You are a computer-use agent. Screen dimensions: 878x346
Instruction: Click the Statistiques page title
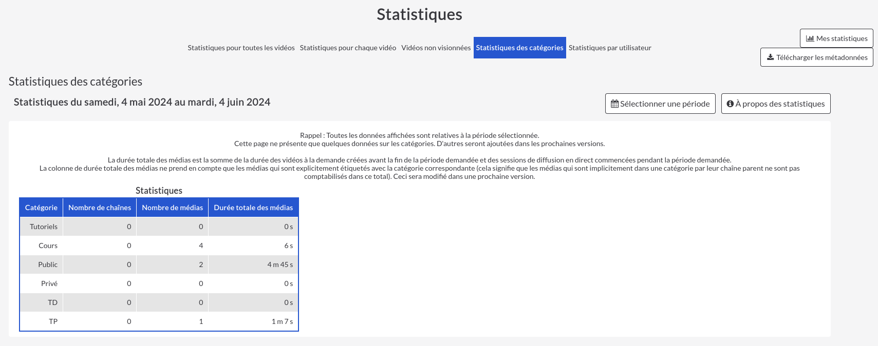point(419,14)
